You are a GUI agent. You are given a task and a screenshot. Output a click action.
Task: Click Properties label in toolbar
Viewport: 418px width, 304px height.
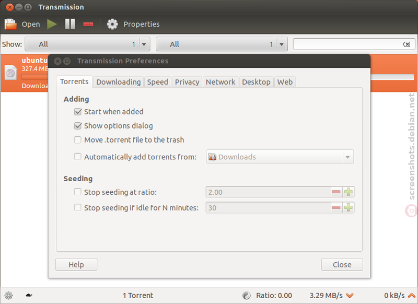[142, 24]
